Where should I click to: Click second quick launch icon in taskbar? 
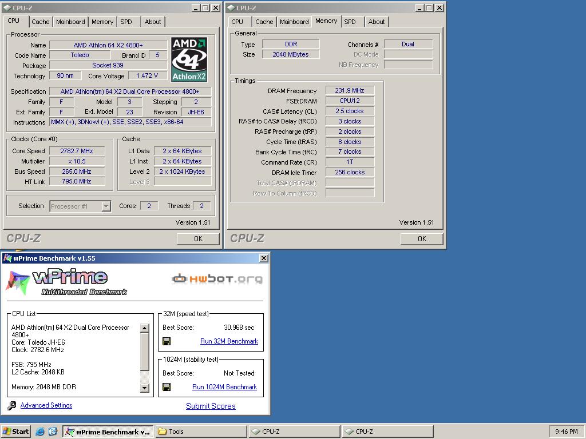(x=53, y=432)
